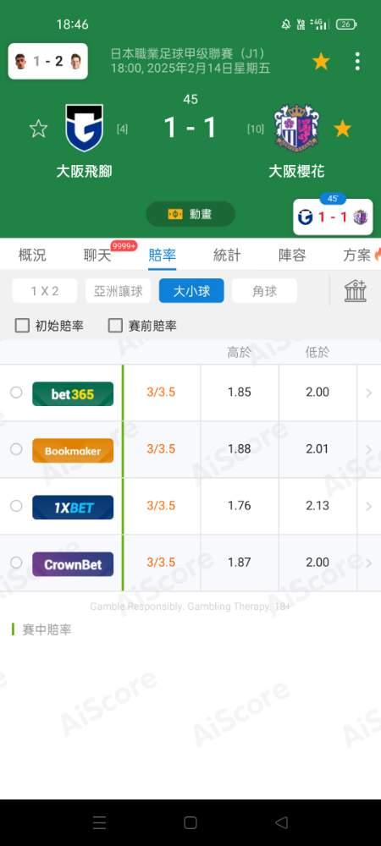Open the 大阪飛腳 team logo
This screenshot has height=846, width=381.
coord(84,128)
